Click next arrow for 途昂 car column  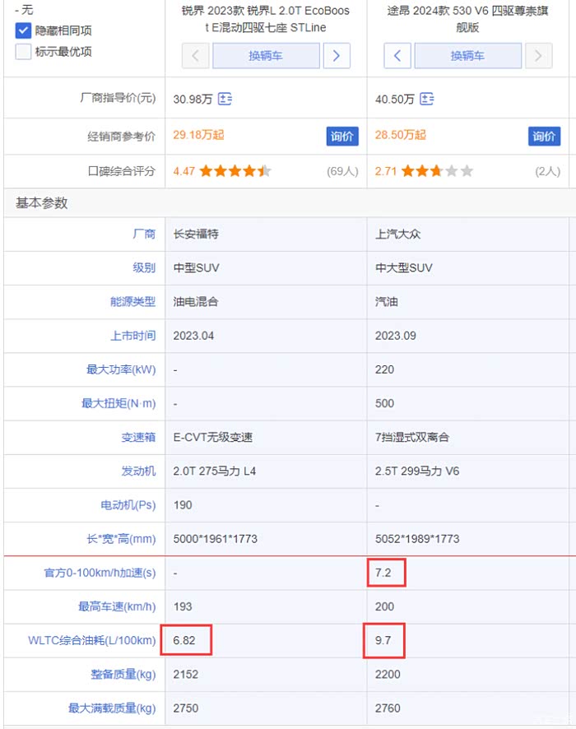539,56
